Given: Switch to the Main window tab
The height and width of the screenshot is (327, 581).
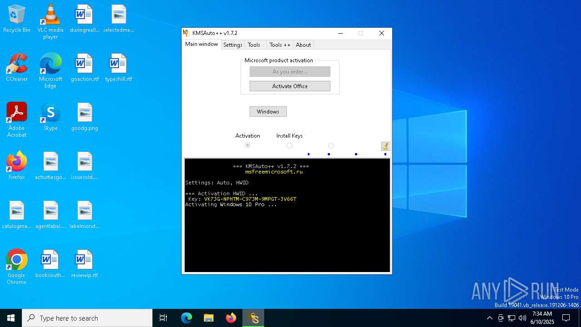Looking at the screenshot, I should point(202,44).
